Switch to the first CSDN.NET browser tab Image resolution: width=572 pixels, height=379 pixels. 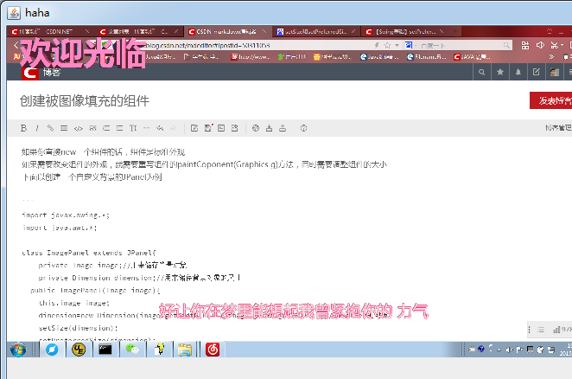pyautogui.click(x=49, y=32)
